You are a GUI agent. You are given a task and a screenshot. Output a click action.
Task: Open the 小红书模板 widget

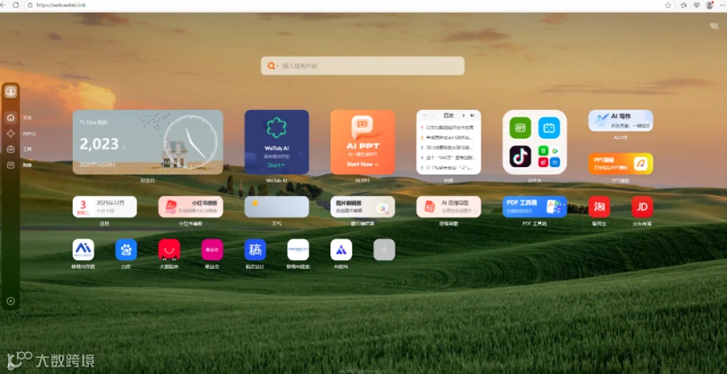click(x=191, y=207)
